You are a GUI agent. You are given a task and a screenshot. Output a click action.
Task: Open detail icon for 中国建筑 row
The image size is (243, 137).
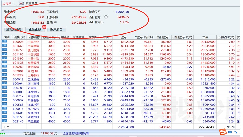tap(4, 45)
